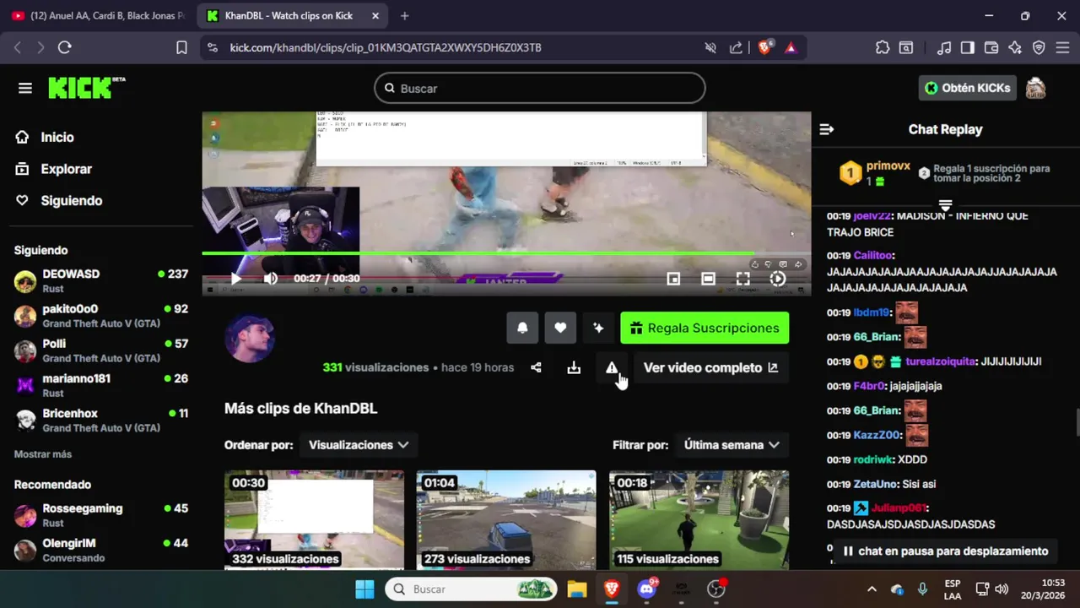
Task: Expand the gift leaderboard chevron
Action: 945,206
